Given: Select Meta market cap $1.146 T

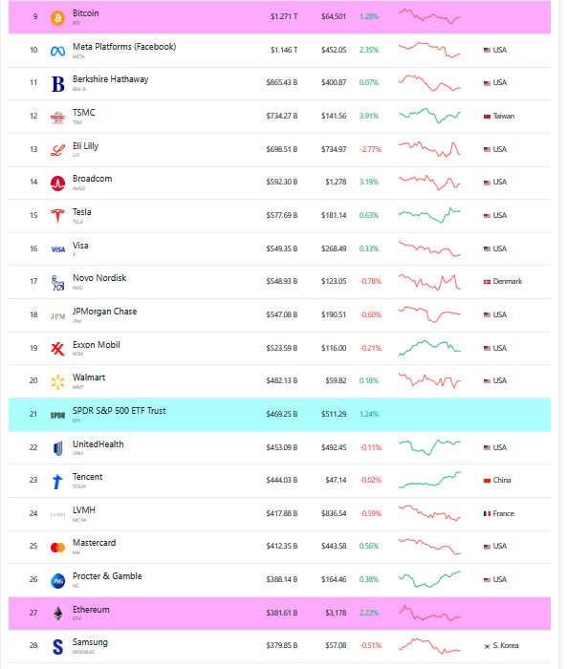Looking at the screenshot, I should click(284, 50).
